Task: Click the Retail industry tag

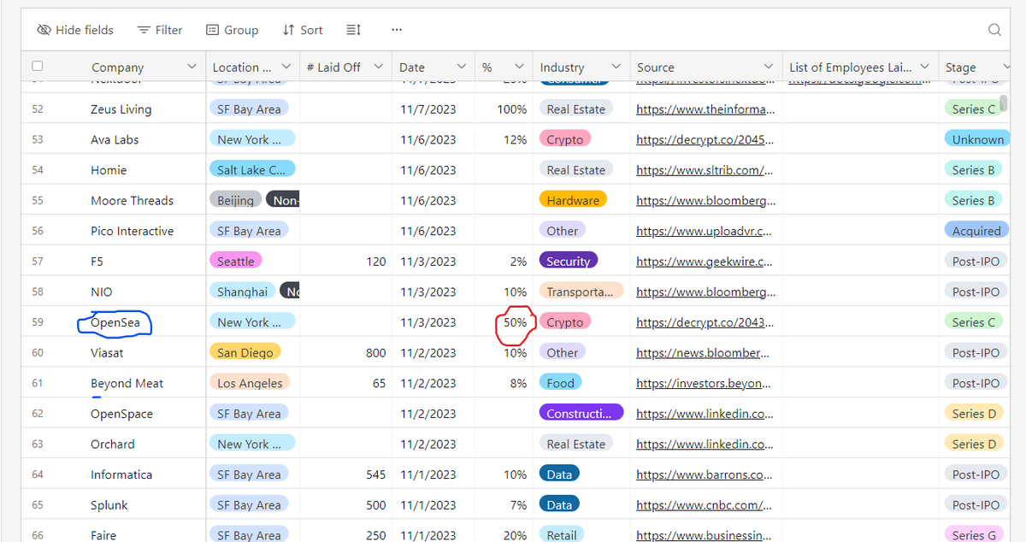Action: coord(561,535)
